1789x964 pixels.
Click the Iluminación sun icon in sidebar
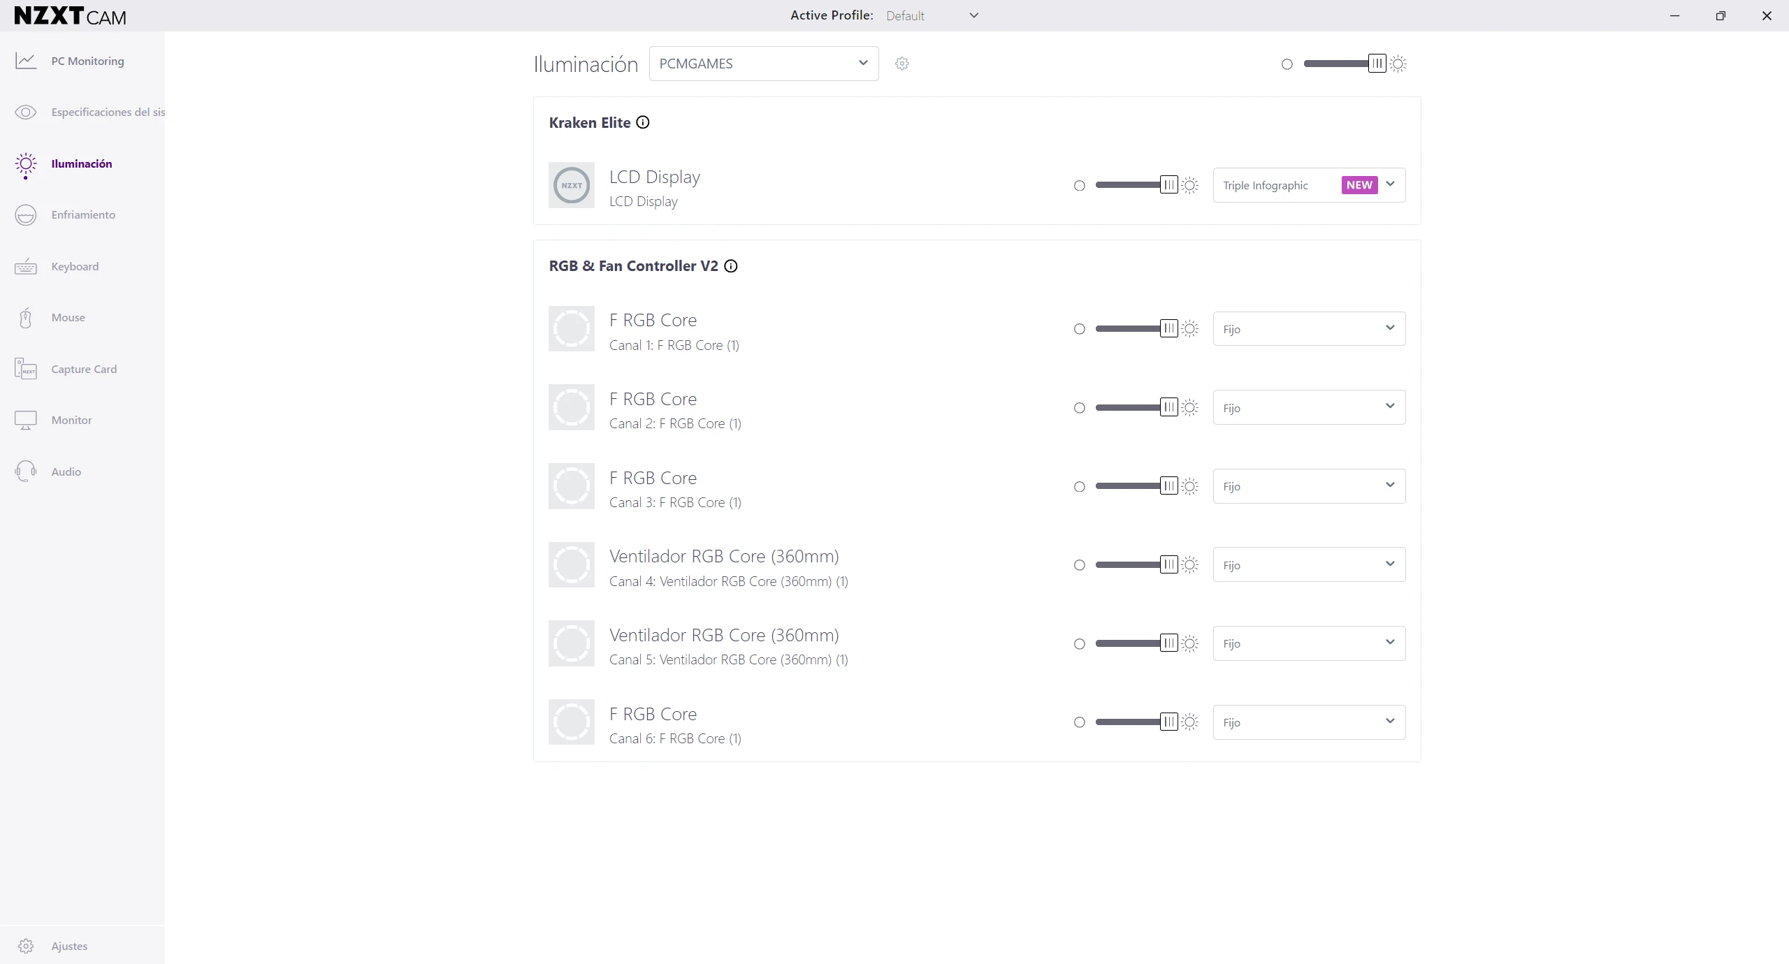pos(26,165)
